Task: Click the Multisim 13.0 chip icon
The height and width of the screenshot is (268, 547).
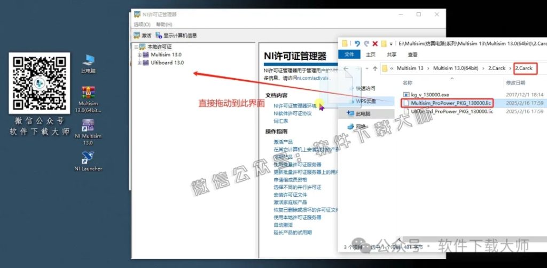Action: [x=146, y=55]
